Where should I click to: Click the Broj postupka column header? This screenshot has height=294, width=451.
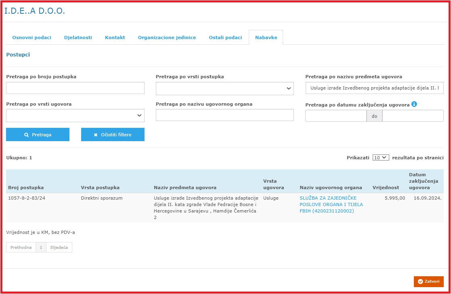click(26, 188)
